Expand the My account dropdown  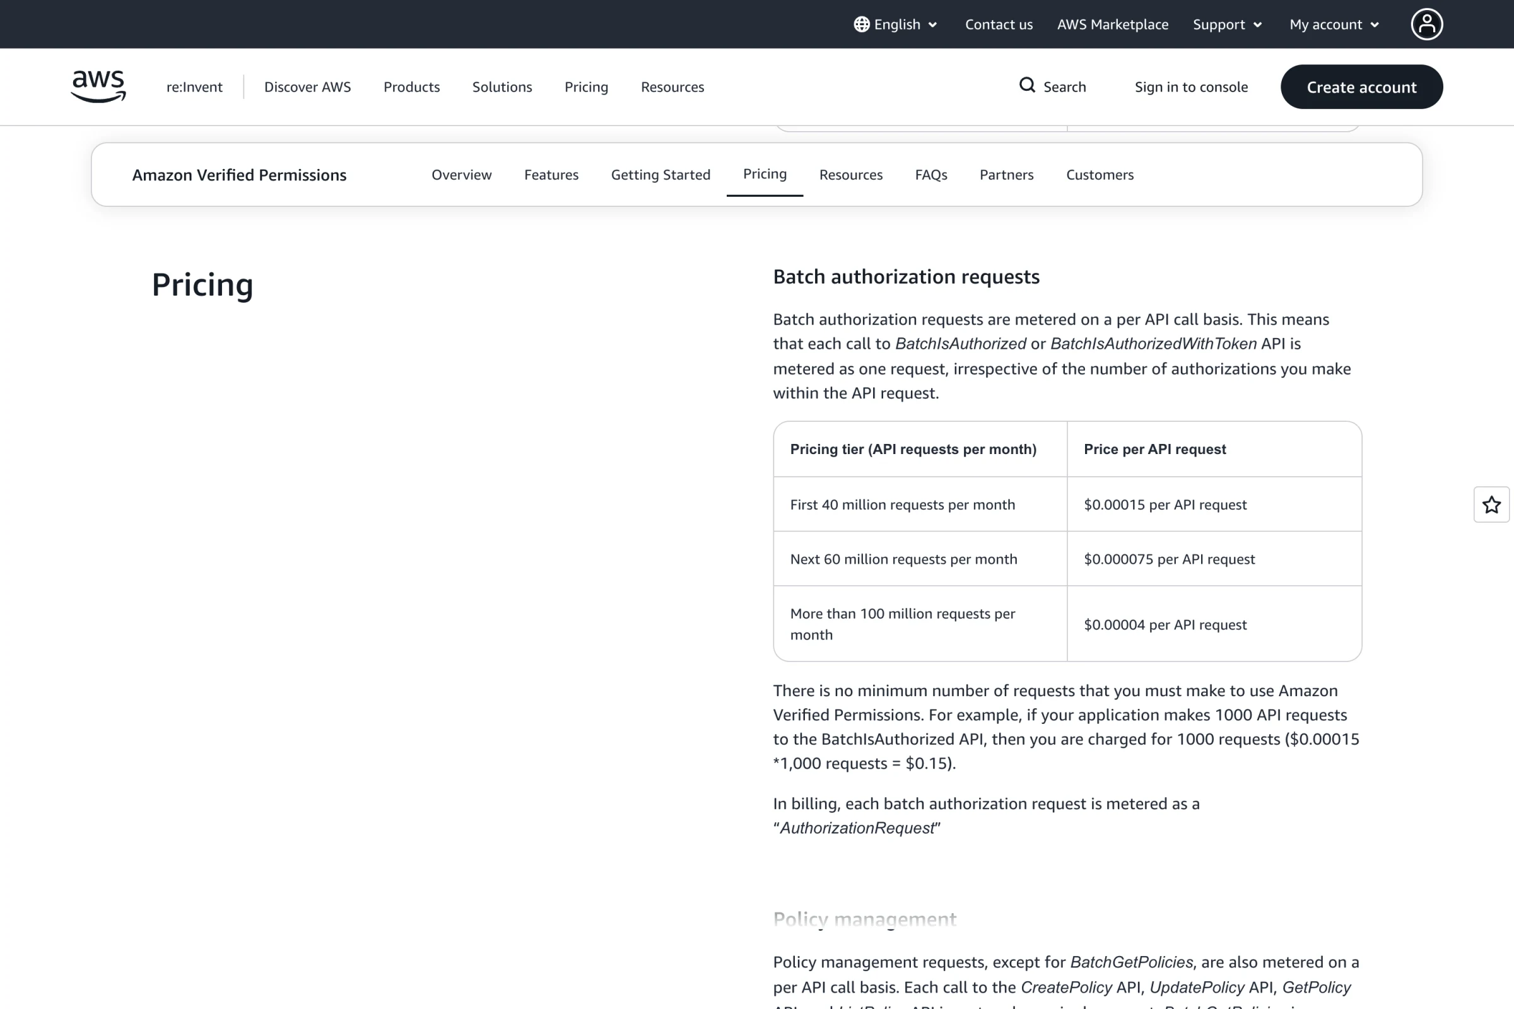pos(1334,25)
